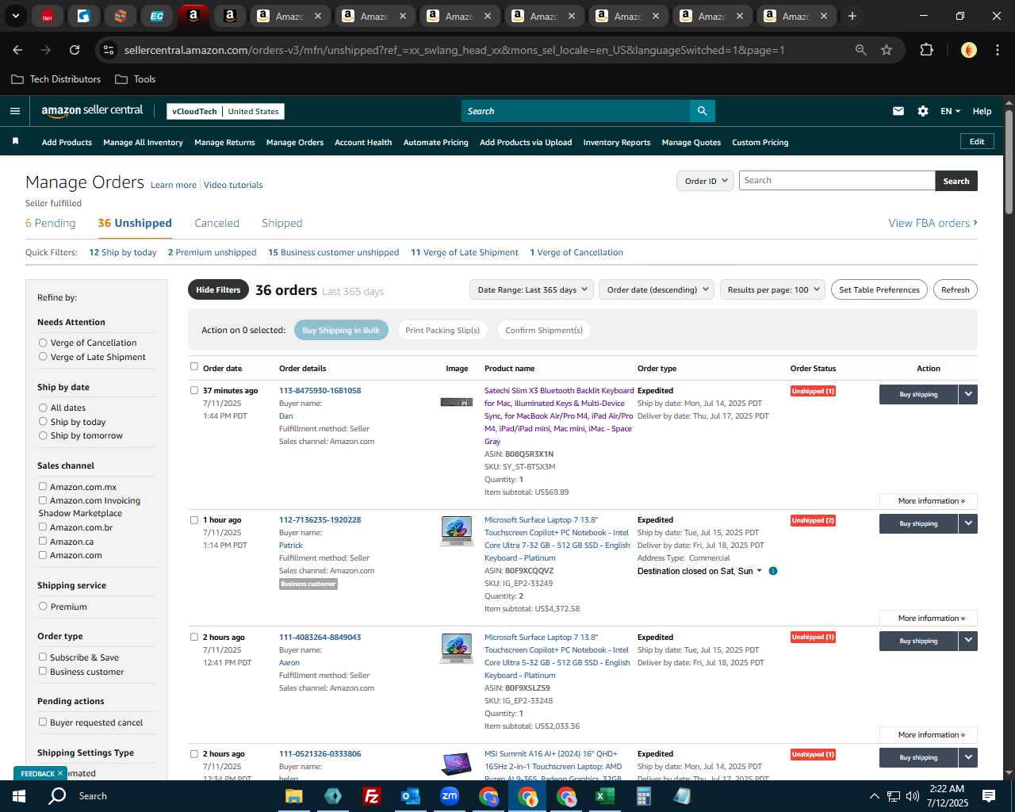Expand the Destination closed on Sat, Sun dropdown

(699, 571)
